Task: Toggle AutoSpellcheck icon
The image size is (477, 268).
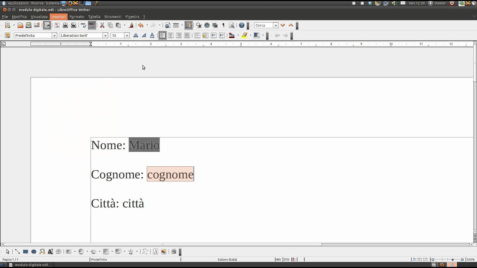Action: pyautogui.click(x=92, y=25)
